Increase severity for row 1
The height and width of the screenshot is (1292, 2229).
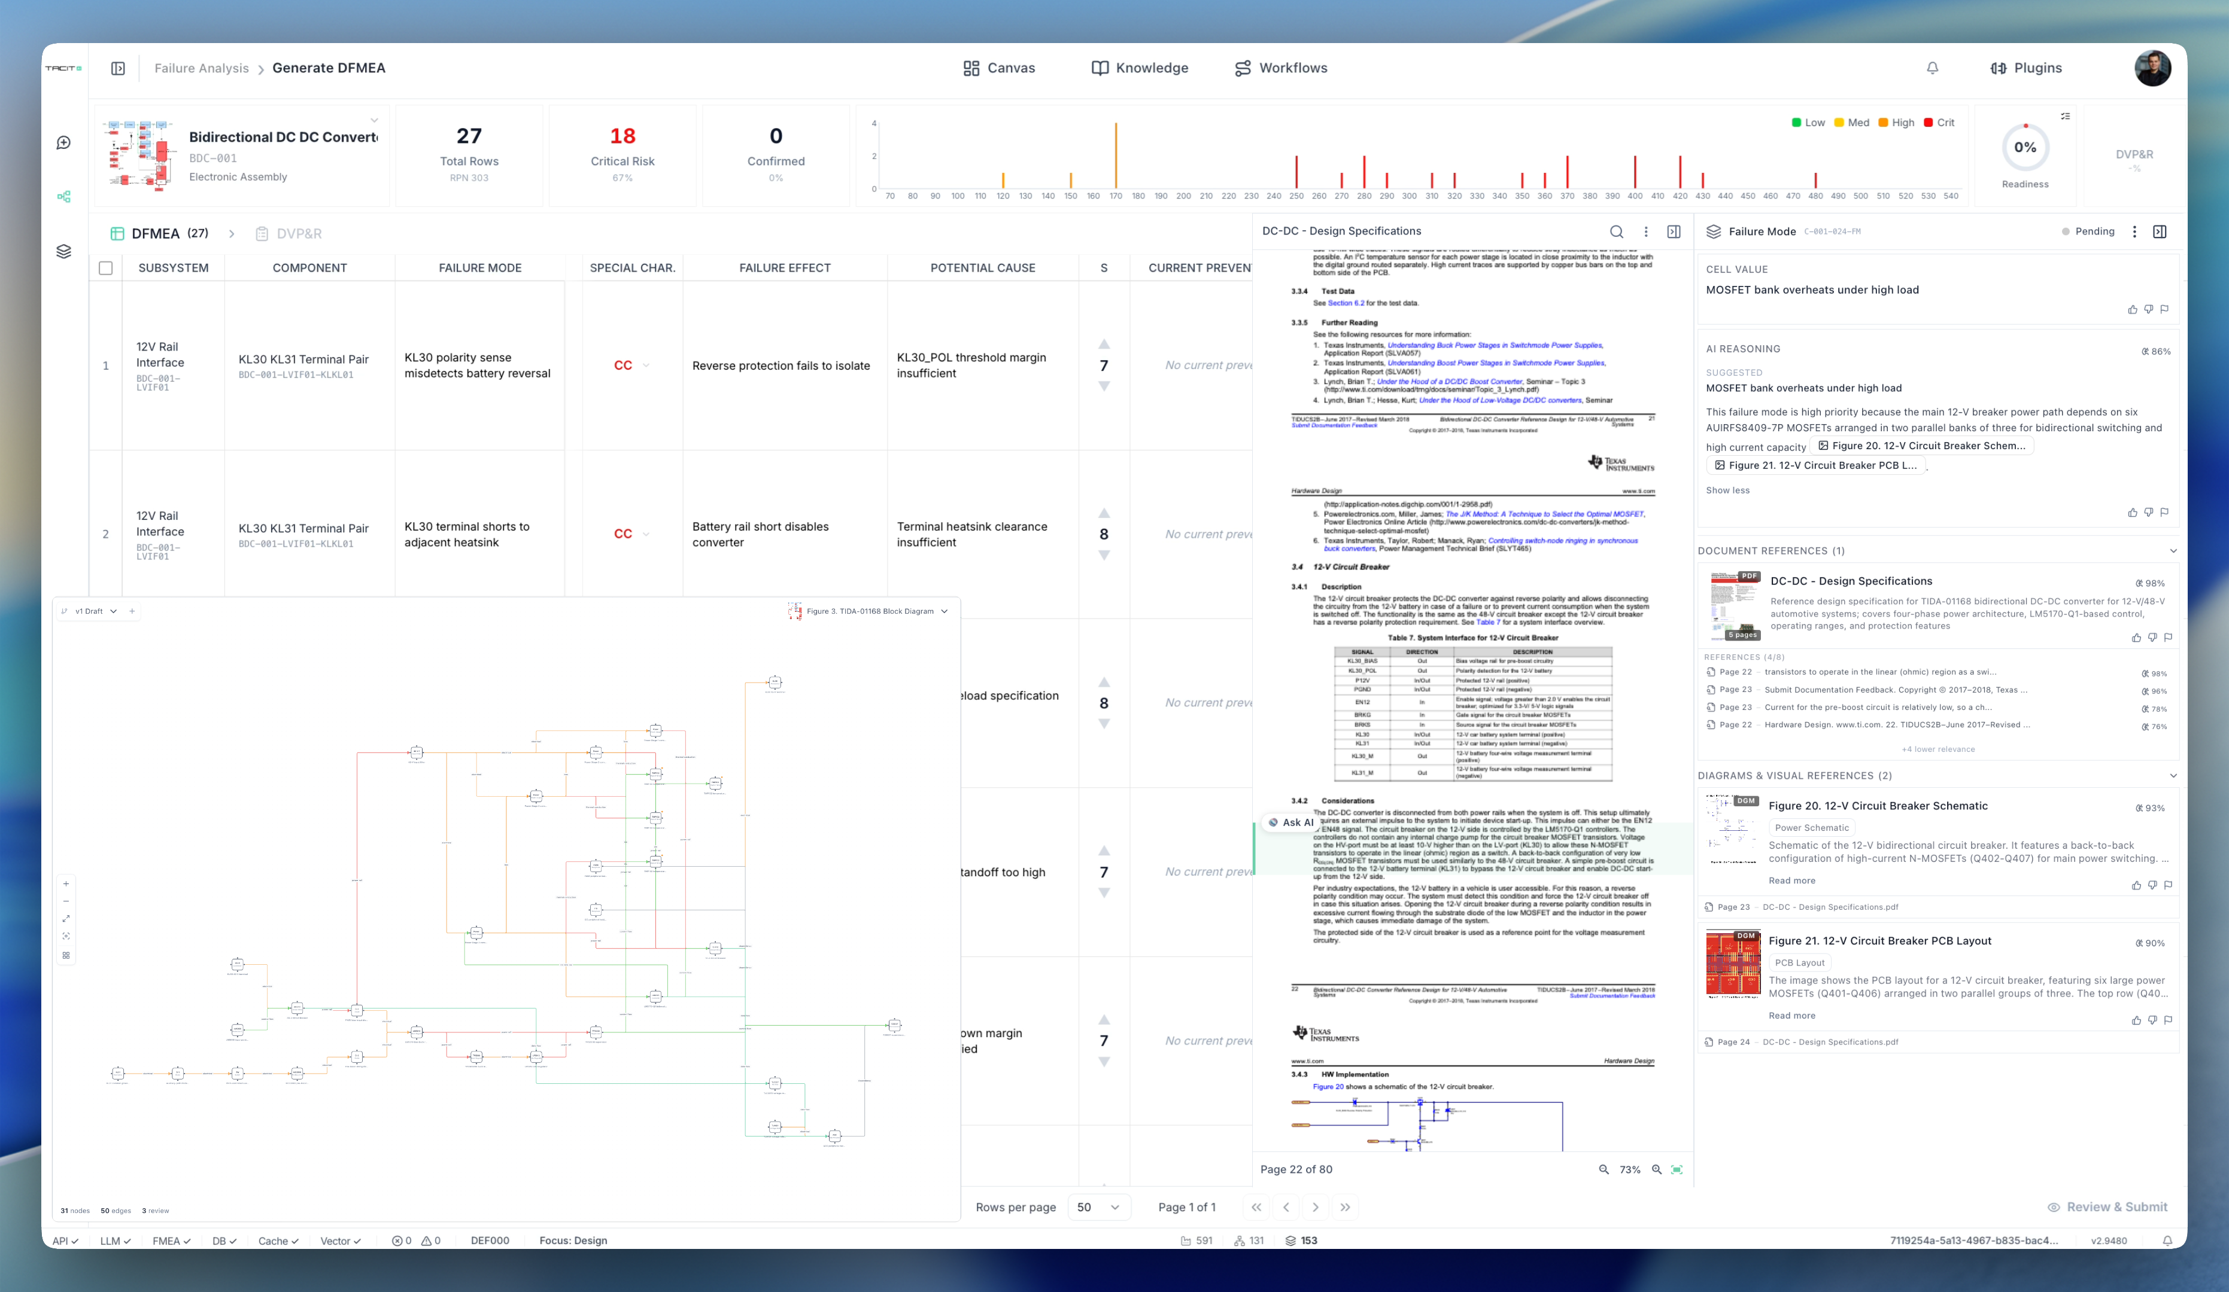pos(1104,344)
